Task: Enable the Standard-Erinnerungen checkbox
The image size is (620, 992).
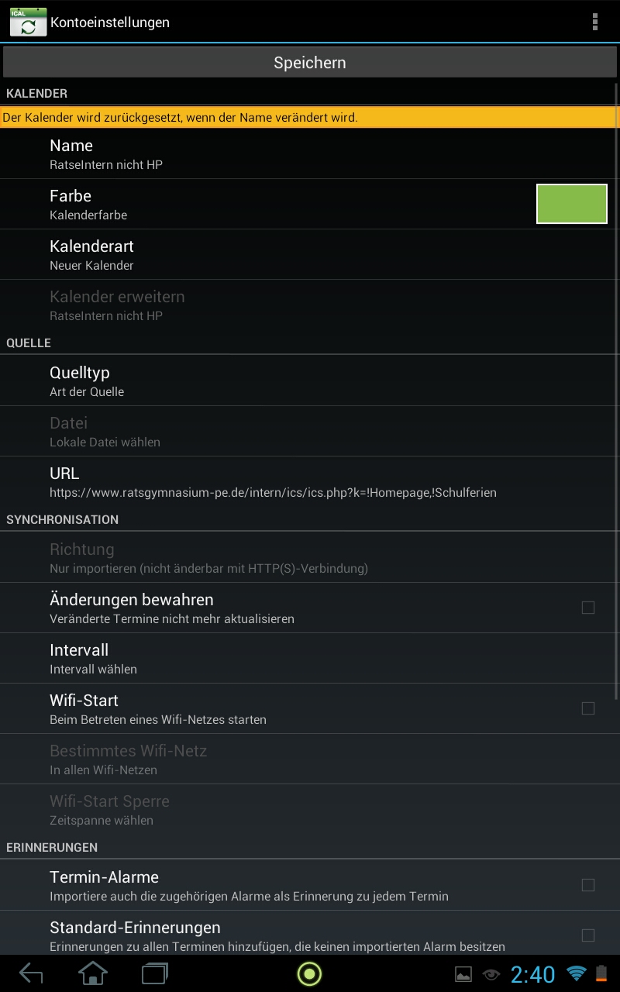Action: click(588, 935)
